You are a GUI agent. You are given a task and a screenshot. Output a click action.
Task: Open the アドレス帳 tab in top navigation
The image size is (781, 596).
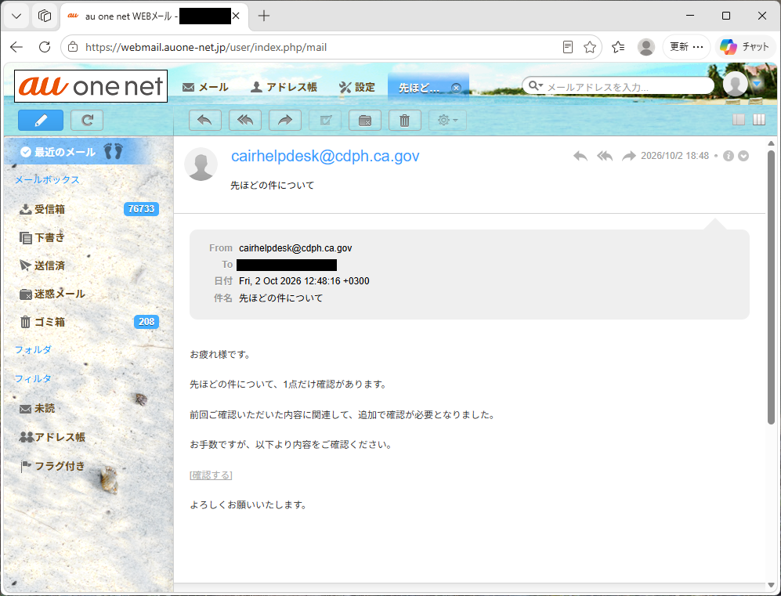click(284, 87)
